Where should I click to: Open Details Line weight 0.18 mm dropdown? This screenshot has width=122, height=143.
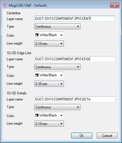click(49, 124)
